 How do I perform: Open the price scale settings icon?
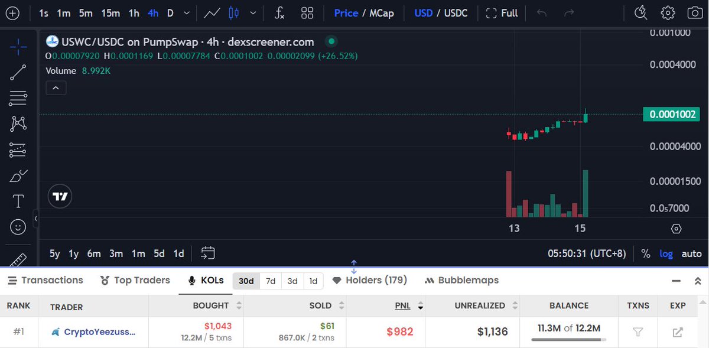coord(677,229)
